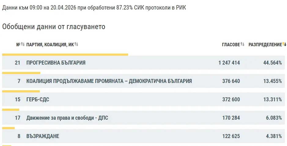Click sort arrows next to ПАРТИЯ, КОАЛИЦИЯ, ИК
The height and width of the screenshot is (146, 287).
76,44
